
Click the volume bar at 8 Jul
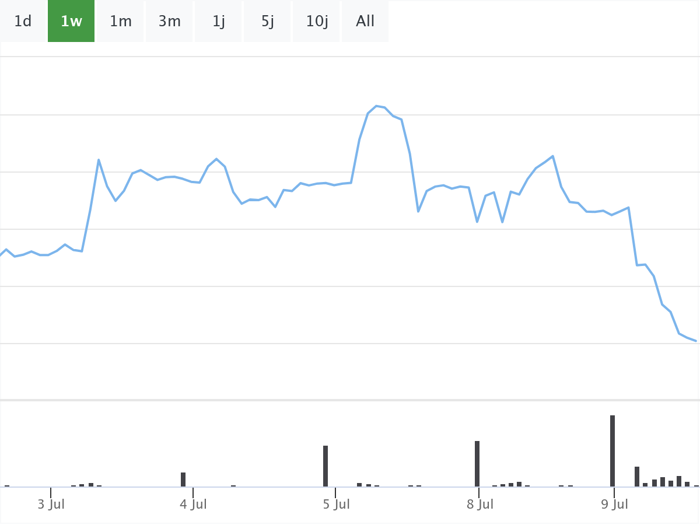coord(477,464)
